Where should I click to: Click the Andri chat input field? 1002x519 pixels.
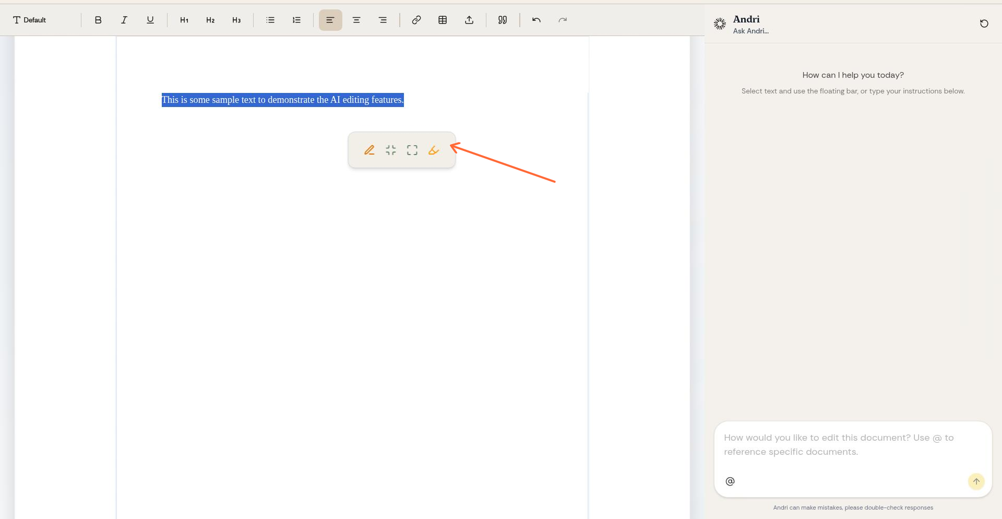click(845, 445)
